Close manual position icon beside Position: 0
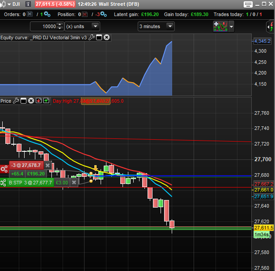The width and height of the screenshot is (275, 271). tap(85, 14)
